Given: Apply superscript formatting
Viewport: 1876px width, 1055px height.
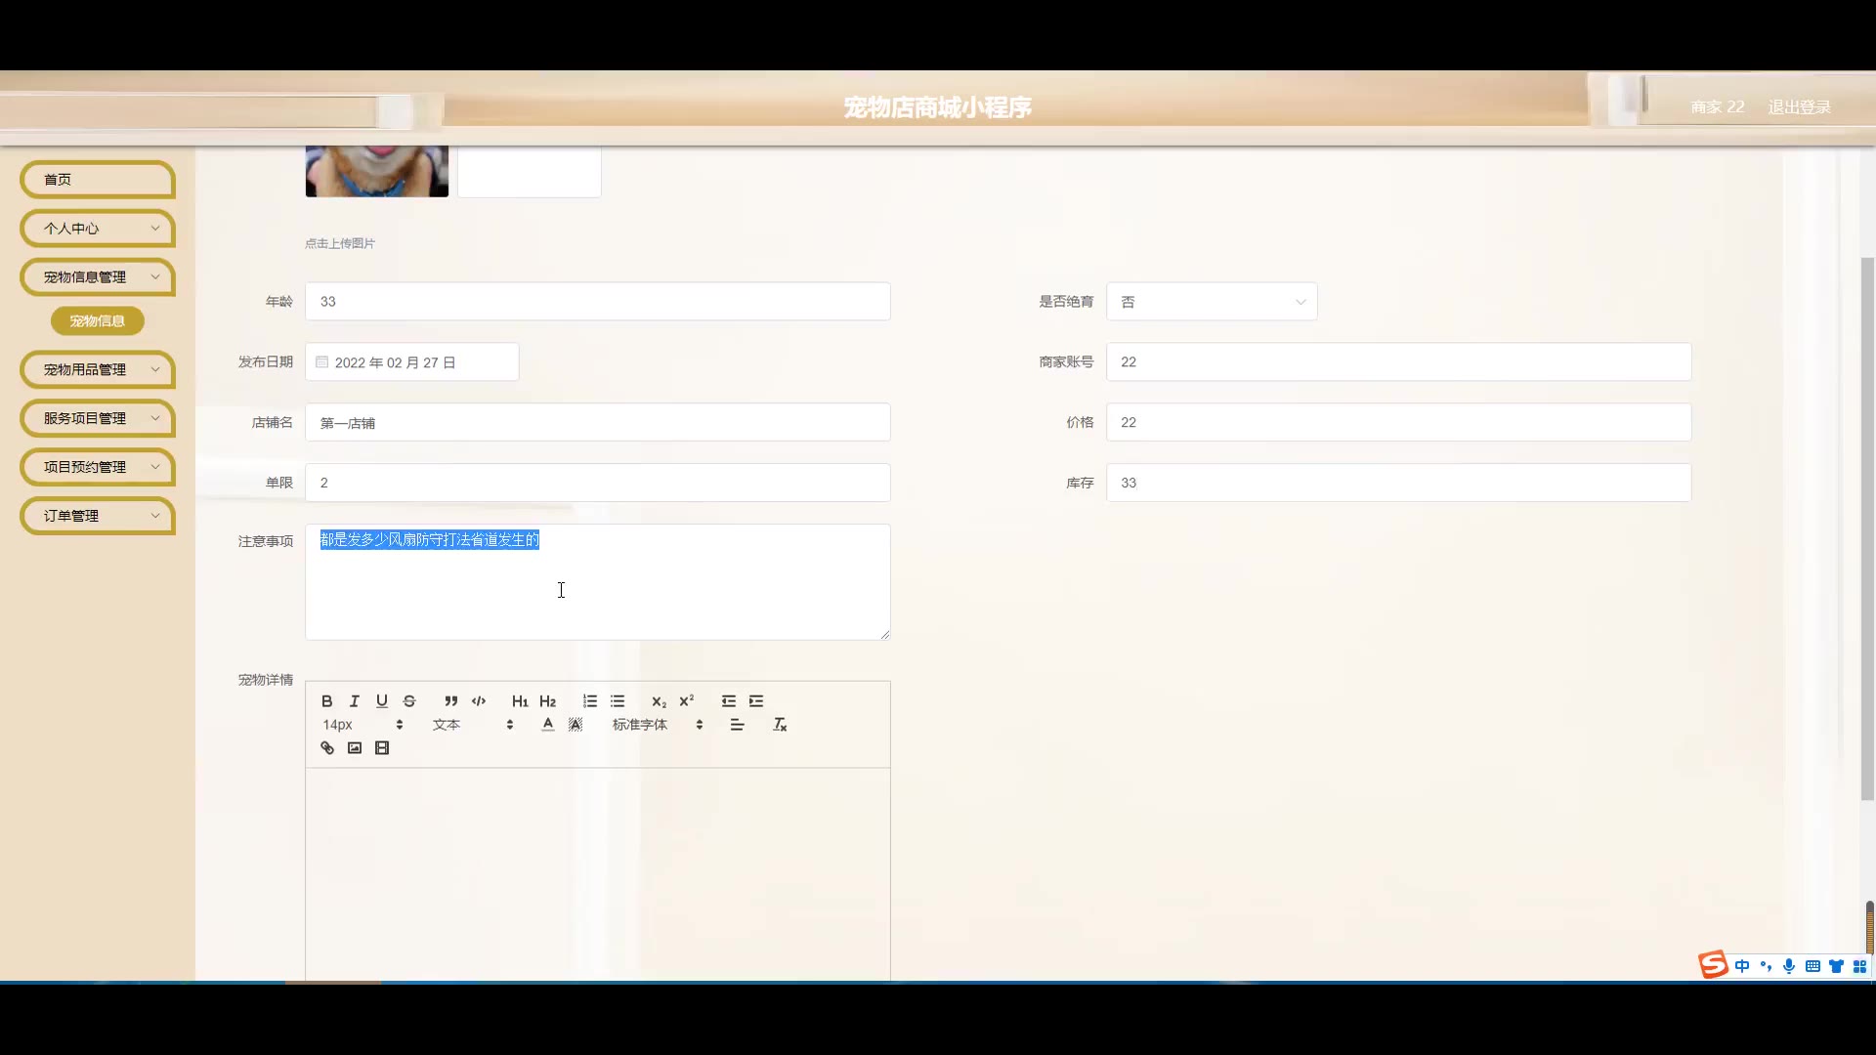Looking at the screenshot, I should click(687, 701).
